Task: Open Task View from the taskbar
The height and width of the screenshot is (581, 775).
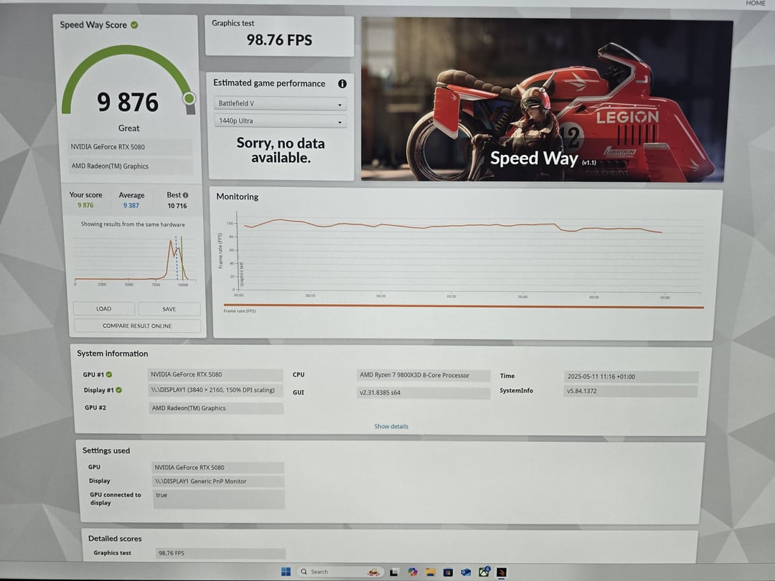Action: point(394,572)
